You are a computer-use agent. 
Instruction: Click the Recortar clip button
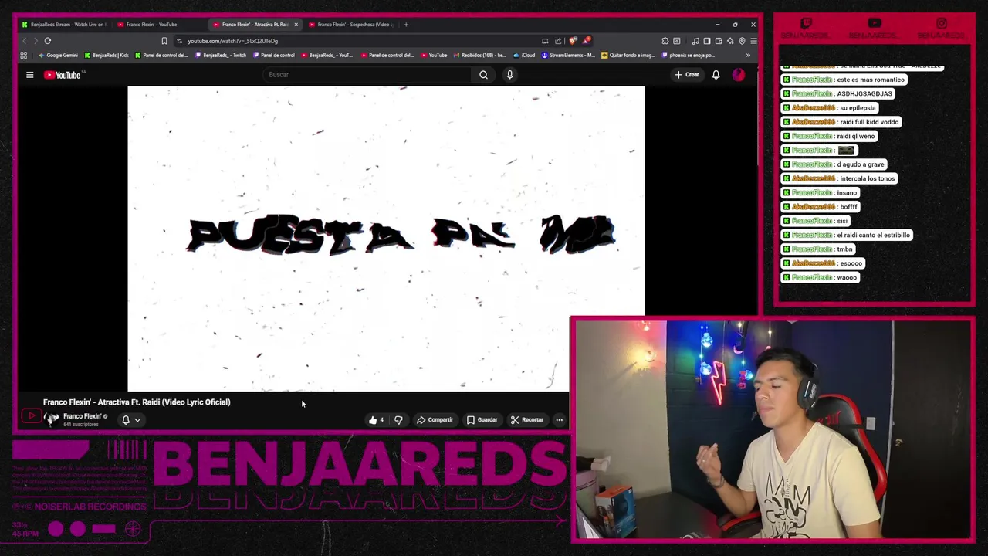[x=527, y=420]
